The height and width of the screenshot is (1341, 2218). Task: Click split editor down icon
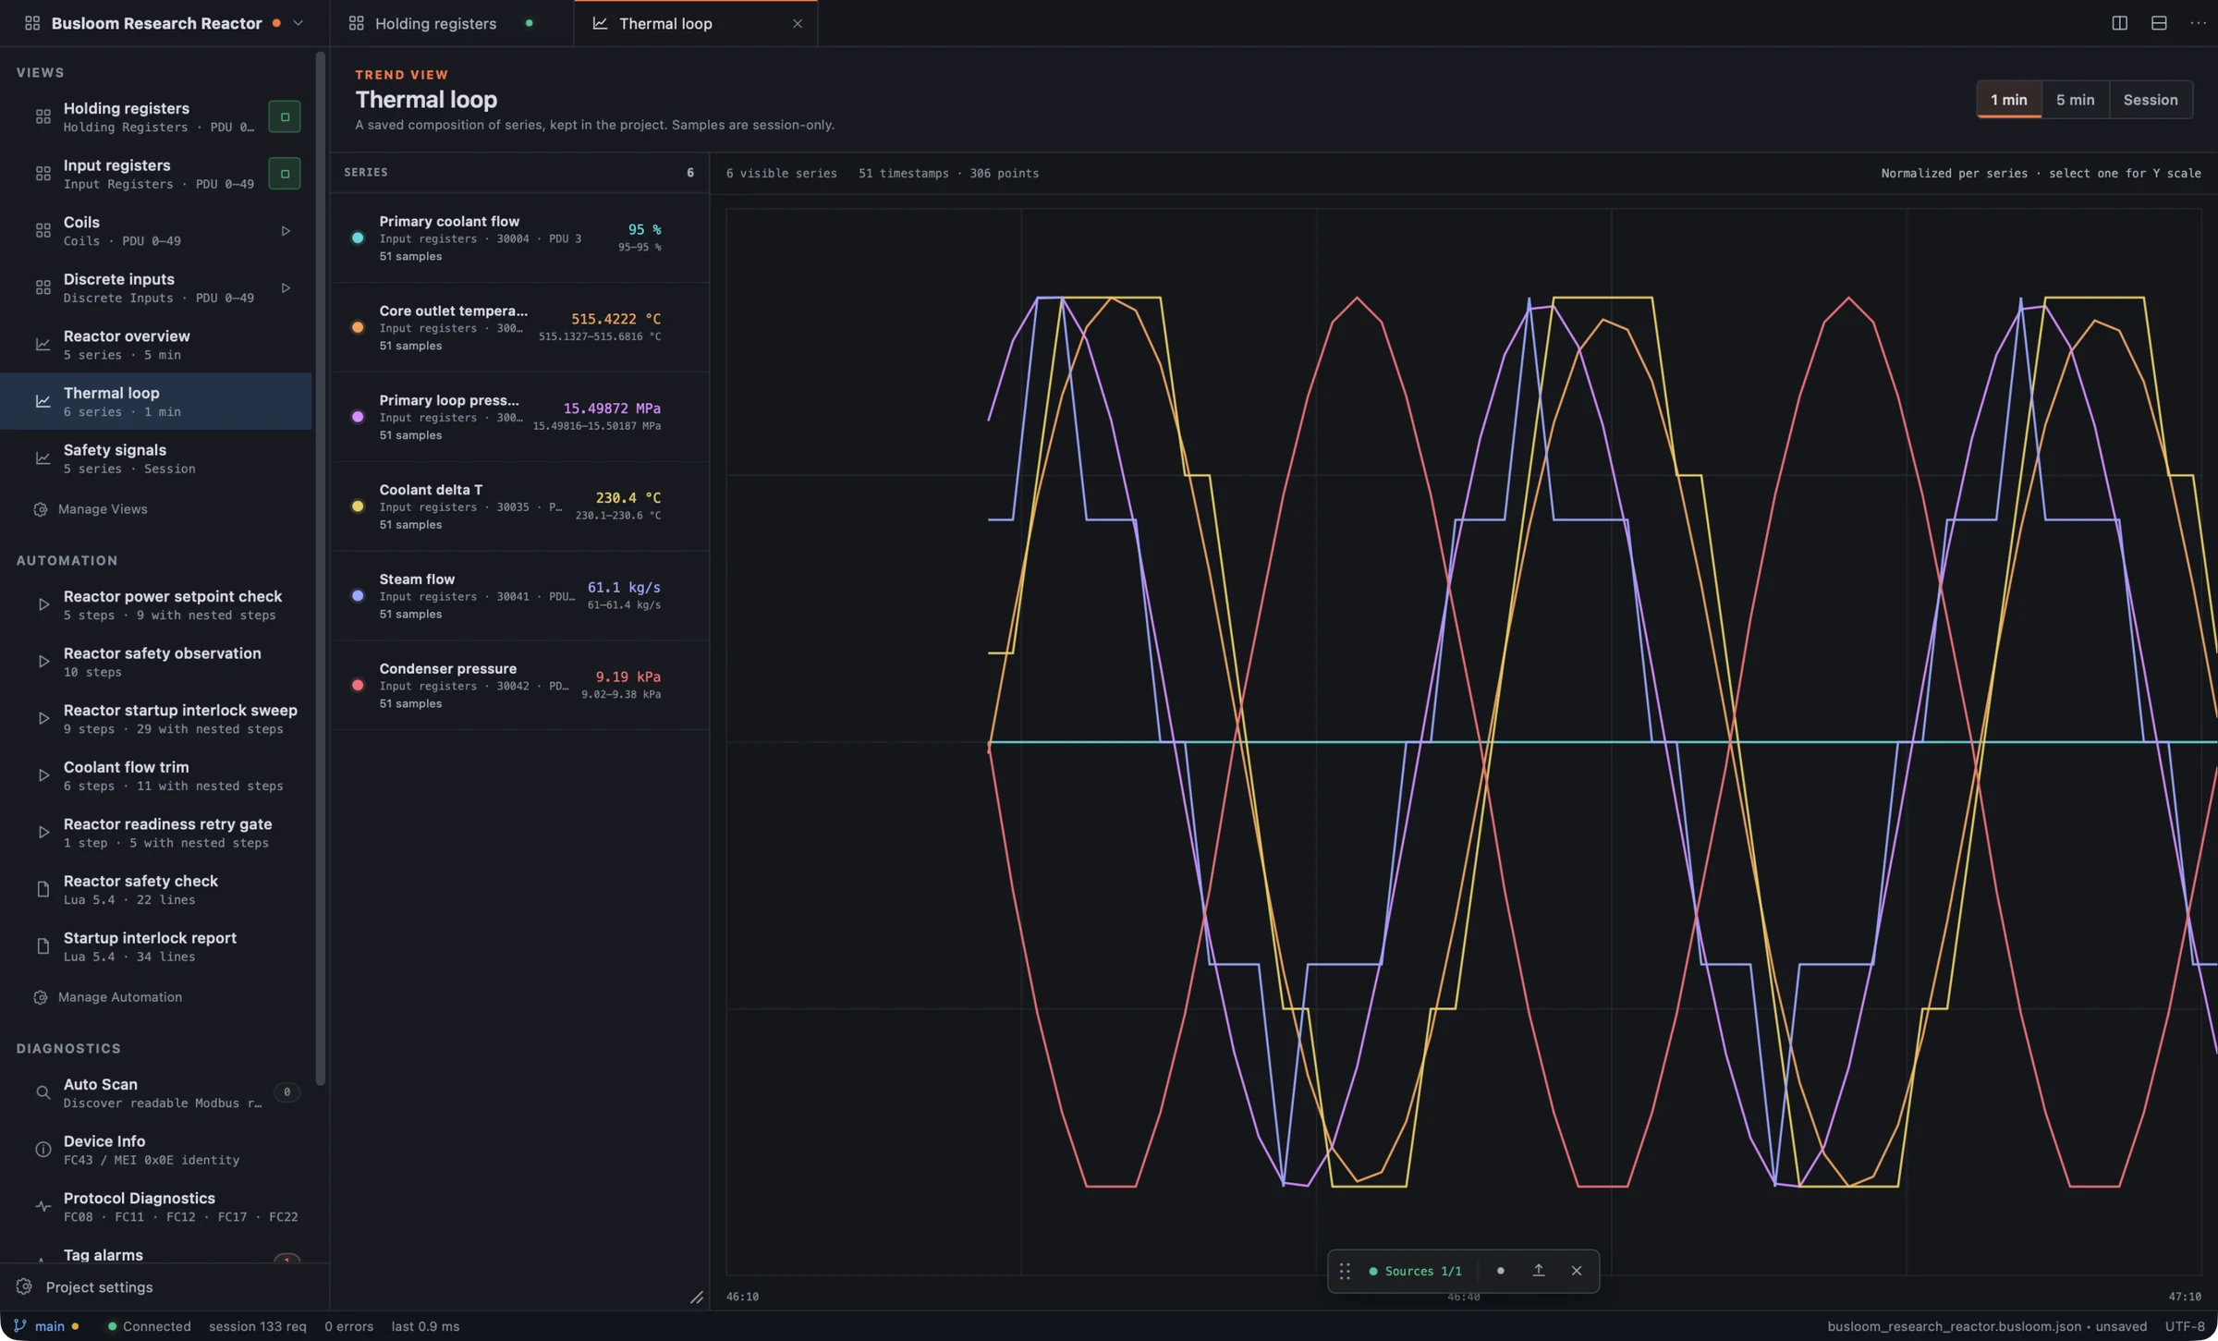click(x=2159, y=23)
